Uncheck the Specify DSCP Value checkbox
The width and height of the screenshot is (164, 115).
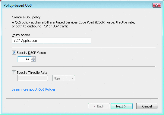click(x=14, y=53)
